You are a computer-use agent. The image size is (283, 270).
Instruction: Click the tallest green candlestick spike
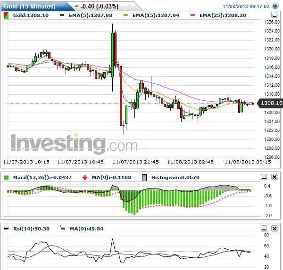pos(112,55)
